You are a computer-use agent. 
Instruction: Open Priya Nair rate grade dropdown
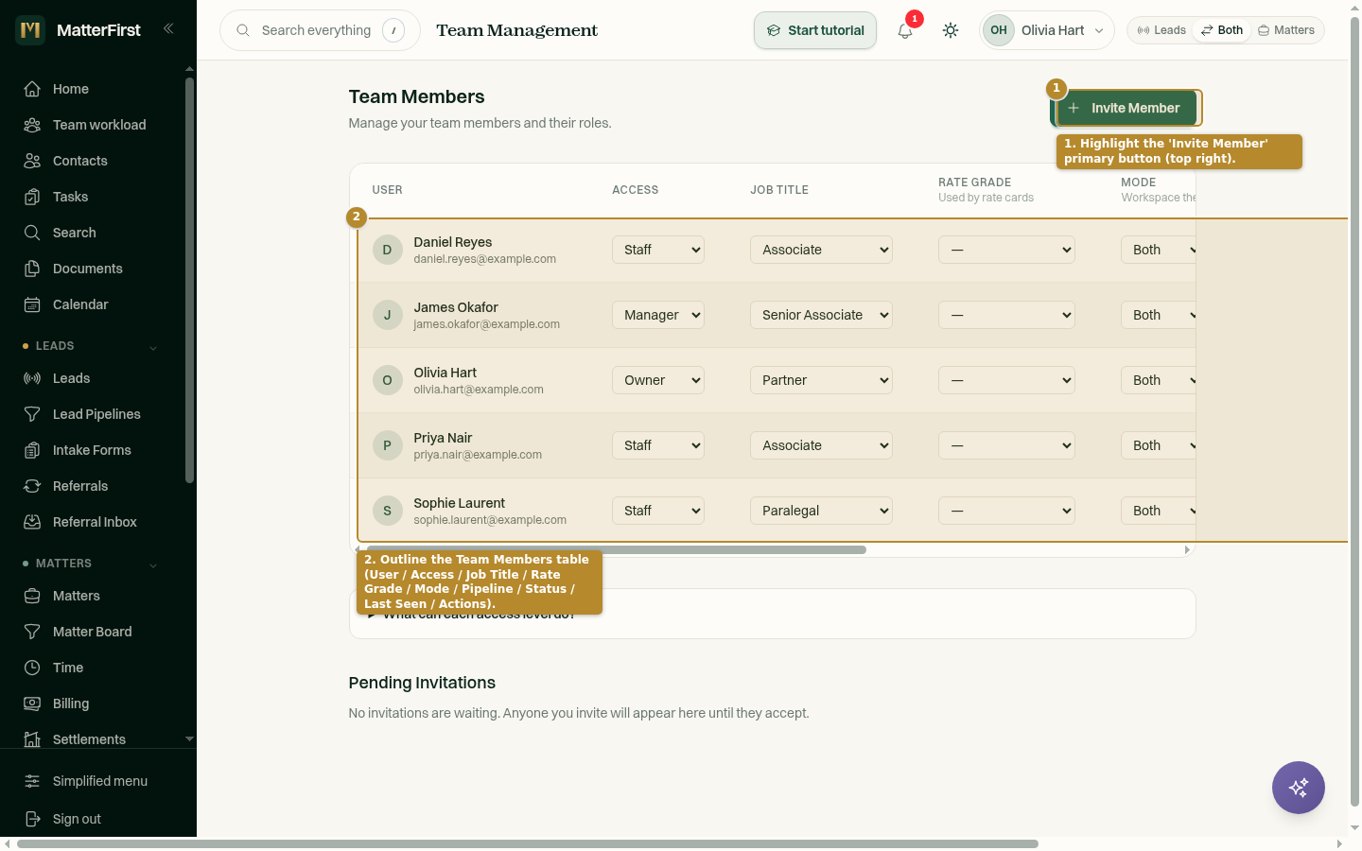point(1006,445)
